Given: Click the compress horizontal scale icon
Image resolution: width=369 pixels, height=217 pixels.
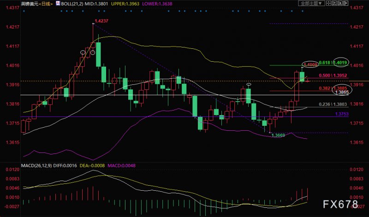Looking at the screenshot, I should [334, 3].
